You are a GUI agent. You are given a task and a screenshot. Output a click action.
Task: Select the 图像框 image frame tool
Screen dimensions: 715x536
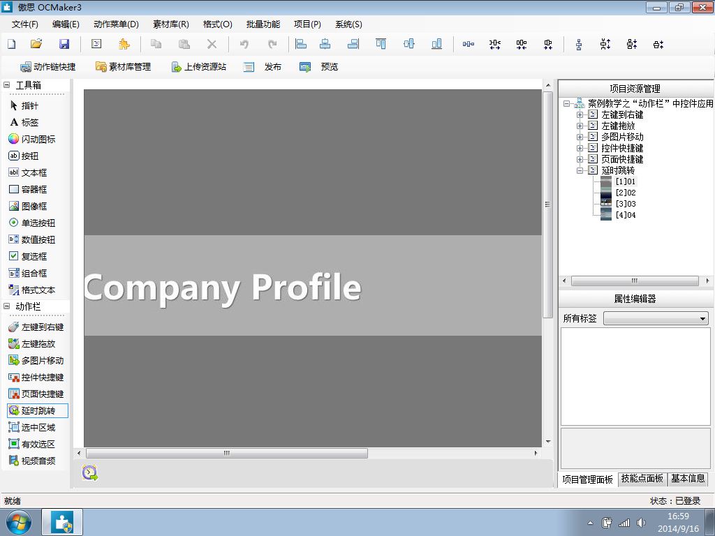pos(28,207)
